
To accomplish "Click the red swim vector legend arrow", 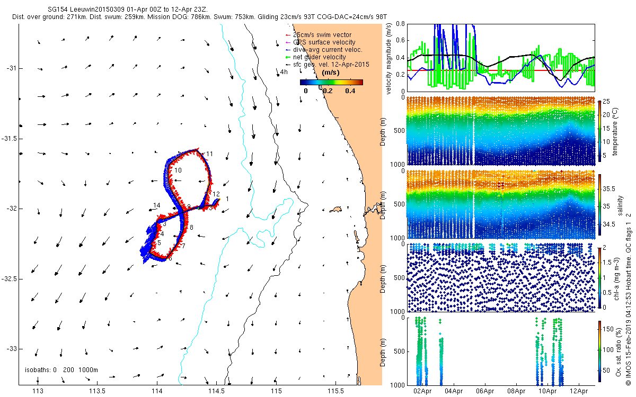I will [x=288, y=35].
